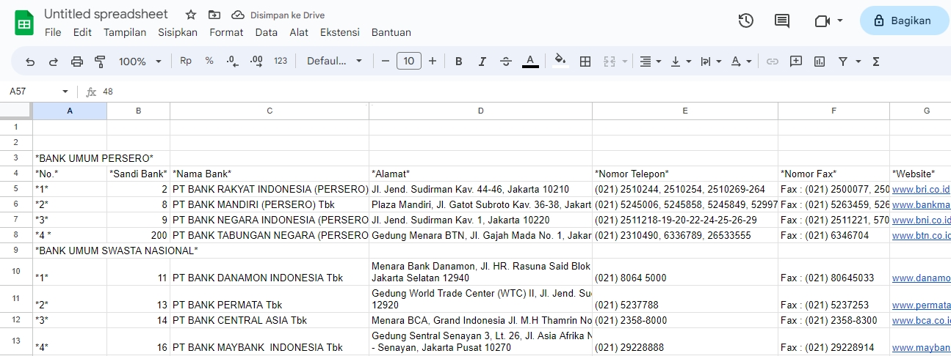This screenshot has height=356, width=951.
Task: Open horizontal align dropdown
Action: [650, 62]
